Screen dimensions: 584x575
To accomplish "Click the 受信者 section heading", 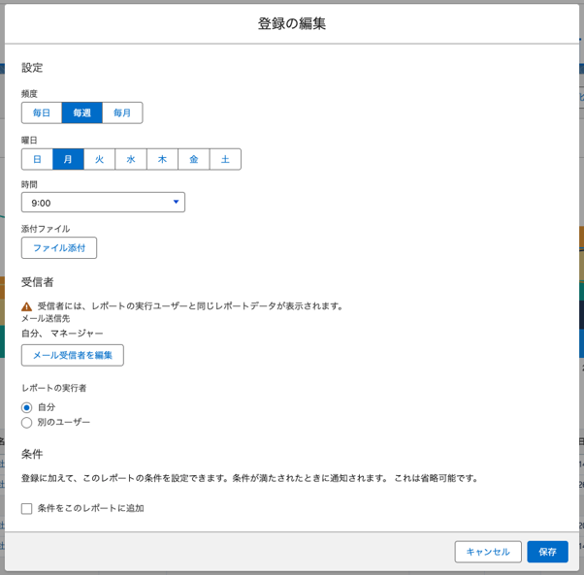I will 37,282.
